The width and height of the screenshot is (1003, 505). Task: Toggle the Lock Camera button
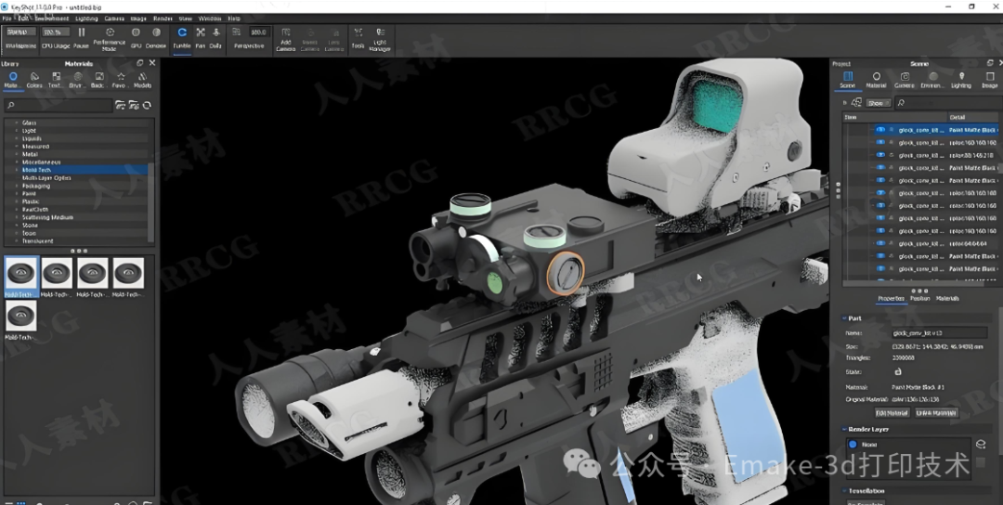click(x=334, y=39)
